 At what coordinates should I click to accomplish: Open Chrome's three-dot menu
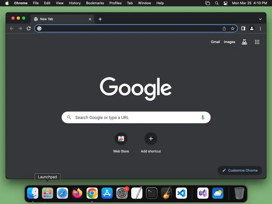pos(260,28)
